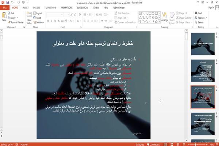Click the Sign in link

(x=211, y=8)
